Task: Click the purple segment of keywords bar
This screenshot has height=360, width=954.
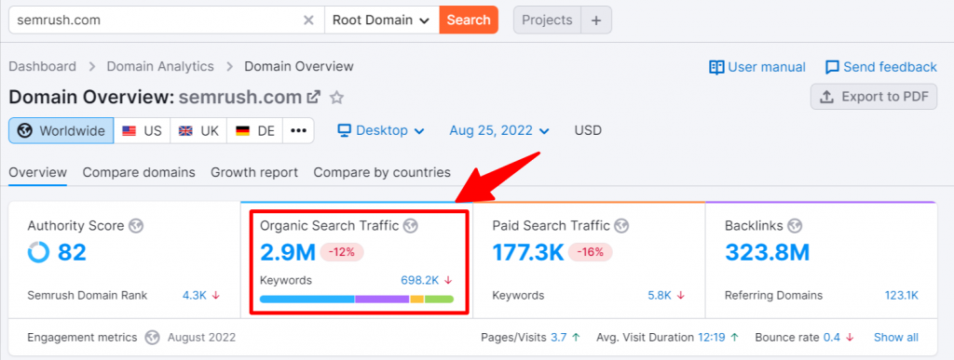Action: point(382,299)
